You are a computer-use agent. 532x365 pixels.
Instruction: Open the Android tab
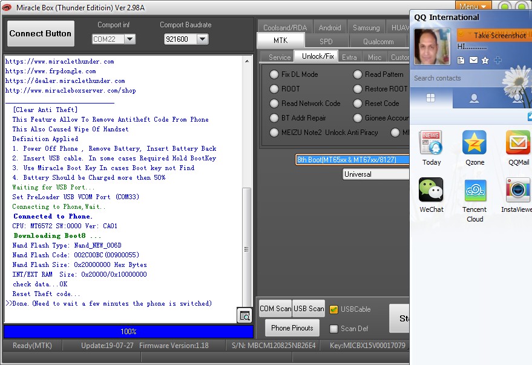pyautogui.click(x=330, y=27)
